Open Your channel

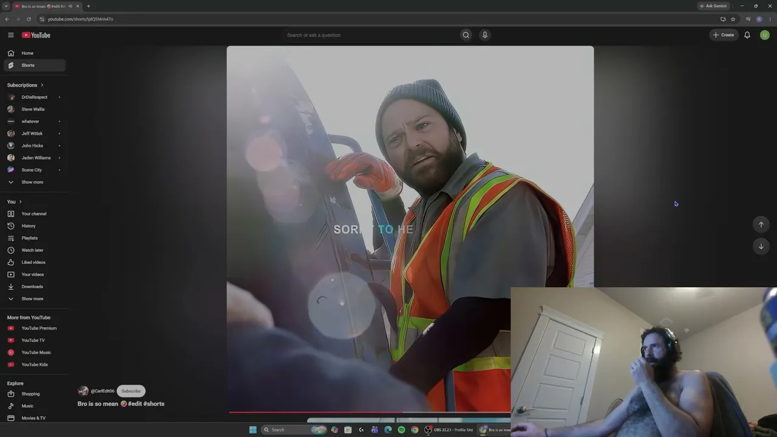tap(34, 214)
